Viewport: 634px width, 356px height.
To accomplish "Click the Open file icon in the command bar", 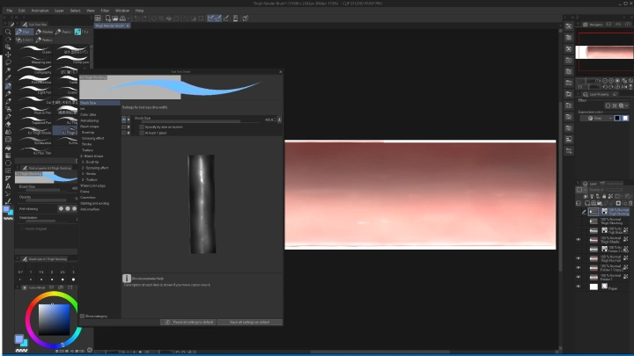I will [114, 18].
